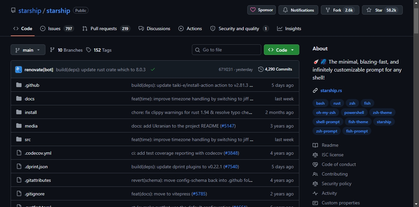Click the file icon for .gitattributes
The width and height of the screenshot is (419, 207).
pos(19,180)
